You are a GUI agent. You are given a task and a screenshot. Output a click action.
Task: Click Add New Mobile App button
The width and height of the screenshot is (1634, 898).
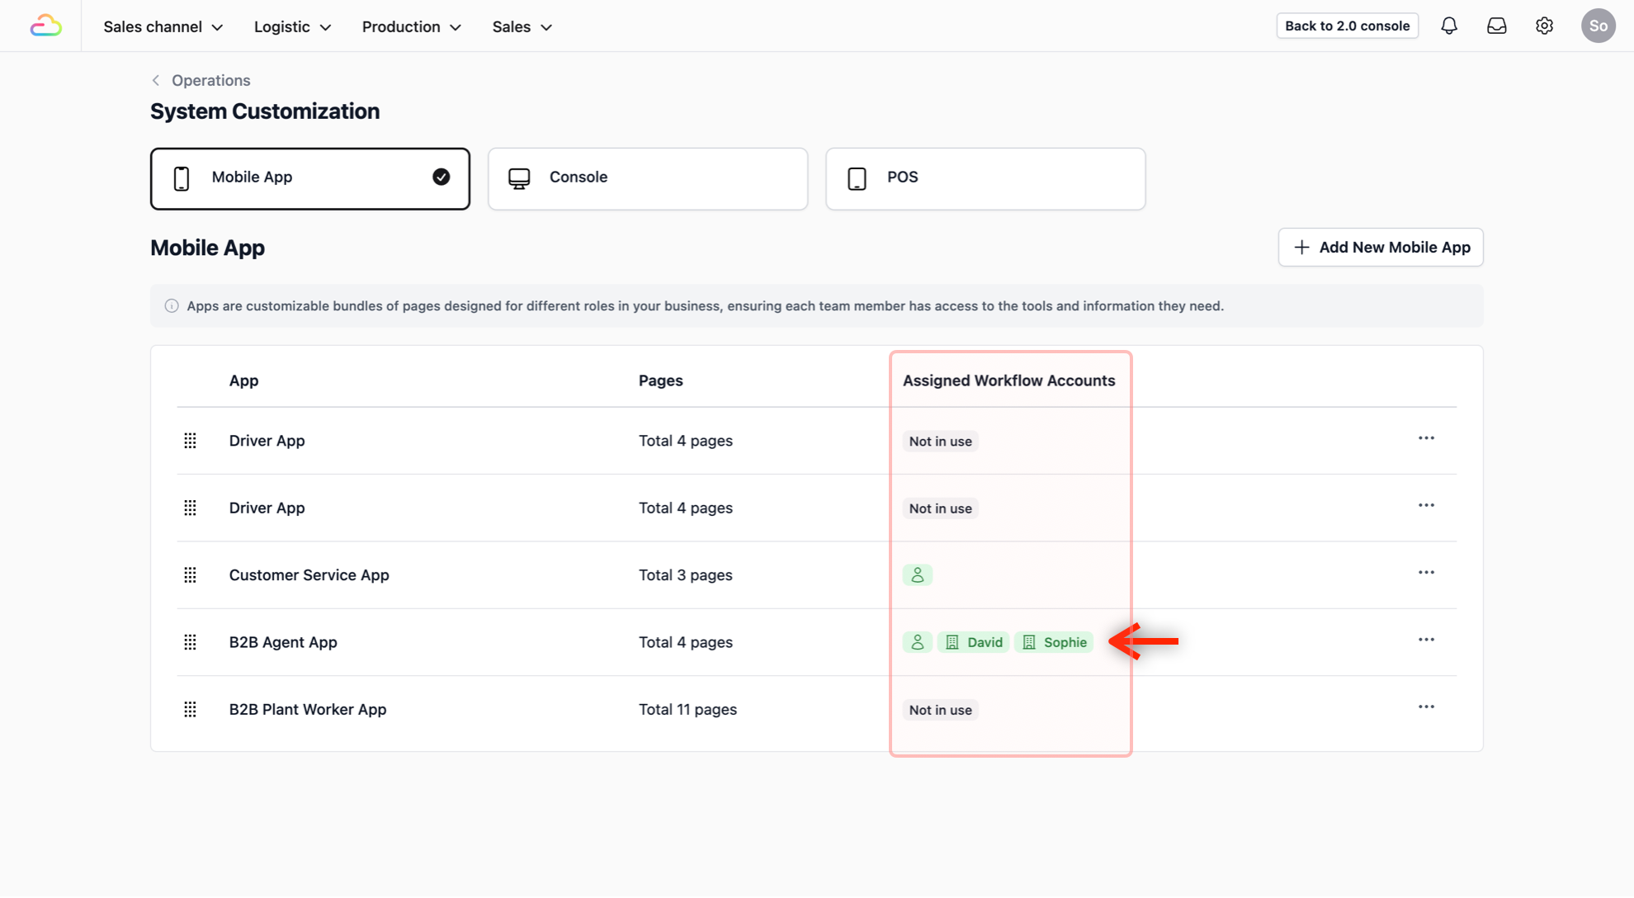tap(1380, 247)
